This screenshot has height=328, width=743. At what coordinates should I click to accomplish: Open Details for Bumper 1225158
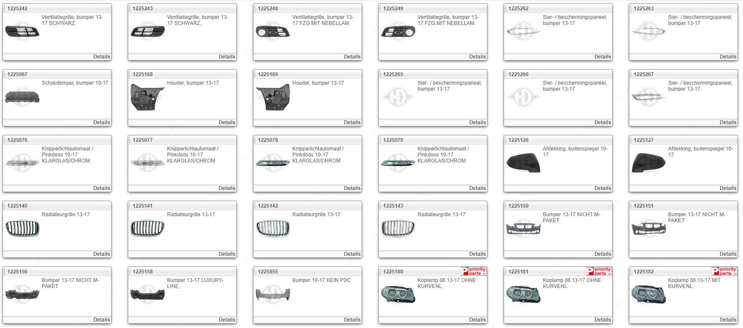pyautogui.click(x=227, y=320)
